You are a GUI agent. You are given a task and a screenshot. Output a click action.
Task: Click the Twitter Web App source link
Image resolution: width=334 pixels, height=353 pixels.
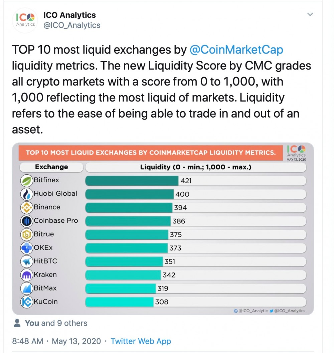tap(141, 341)
